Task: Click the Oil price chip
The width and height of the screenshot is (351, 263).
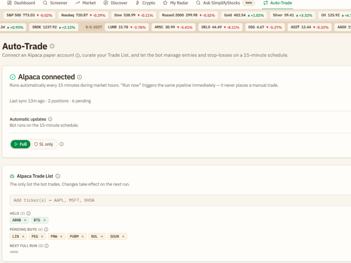Action: (x=335, y=15)
